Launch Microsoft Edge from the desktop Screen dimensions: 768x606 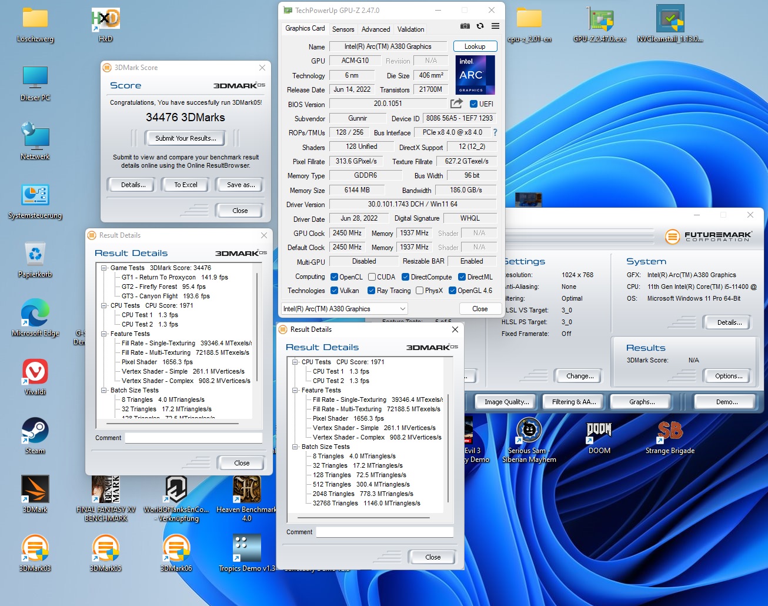pos(35,318)
